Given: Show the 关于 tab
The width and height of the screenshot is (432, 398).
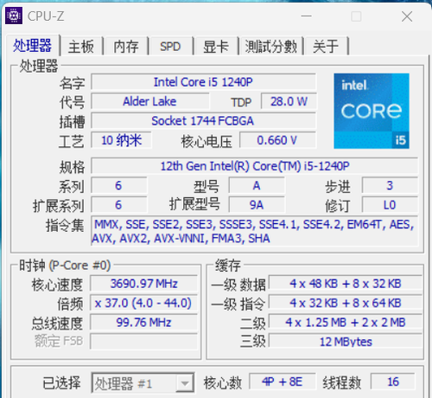Looking at the screenshot, I should (x=326, y=46).
